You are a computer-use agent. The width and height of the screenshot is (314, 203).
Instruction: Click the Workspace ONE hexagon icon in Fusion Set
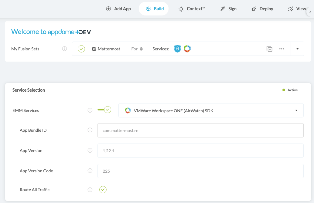tap(187, 49)
